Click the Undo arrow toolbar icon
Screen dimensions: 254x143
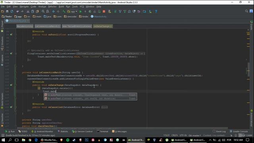click(17, 12)
